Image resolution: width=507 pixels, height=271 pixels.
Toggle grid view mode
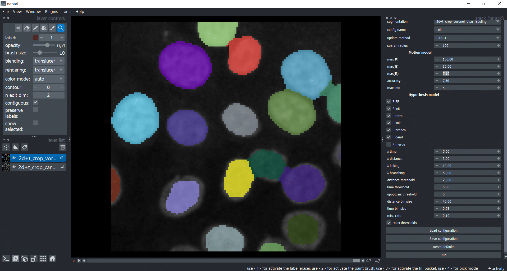point(43,259)
